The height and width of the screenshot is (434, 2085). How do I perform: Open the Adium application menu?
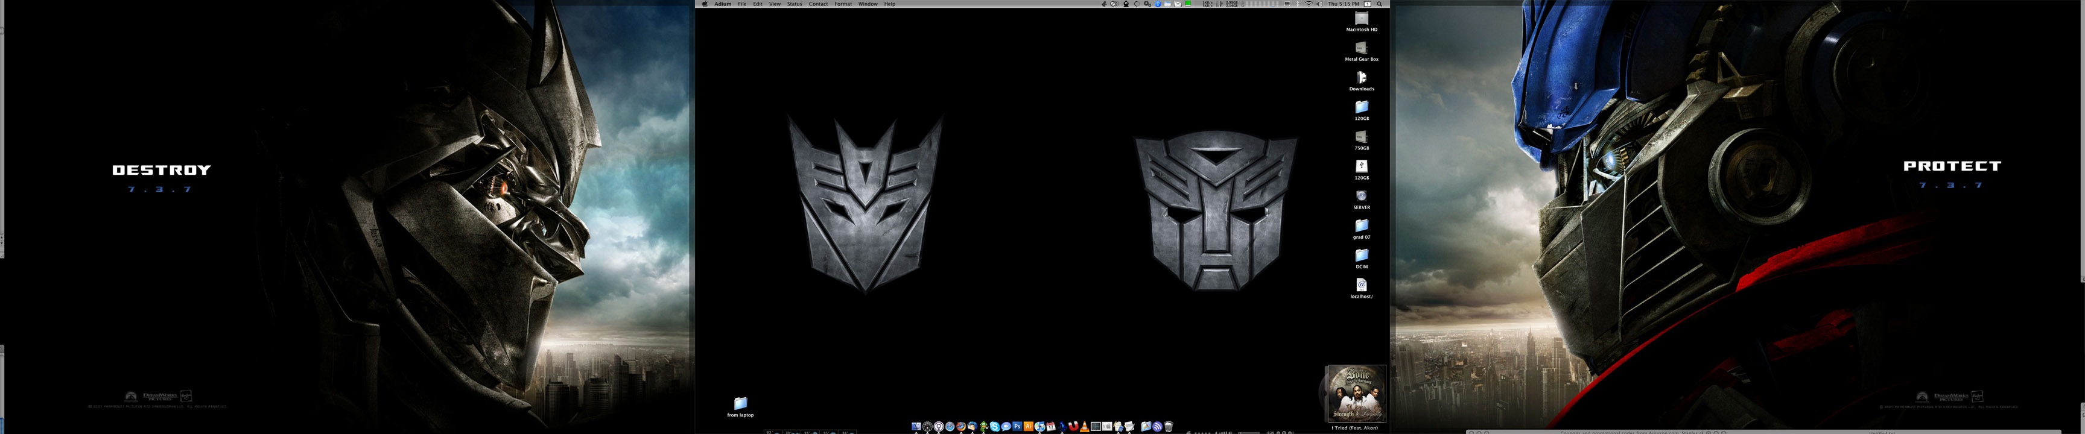click(x=723, y=4)
